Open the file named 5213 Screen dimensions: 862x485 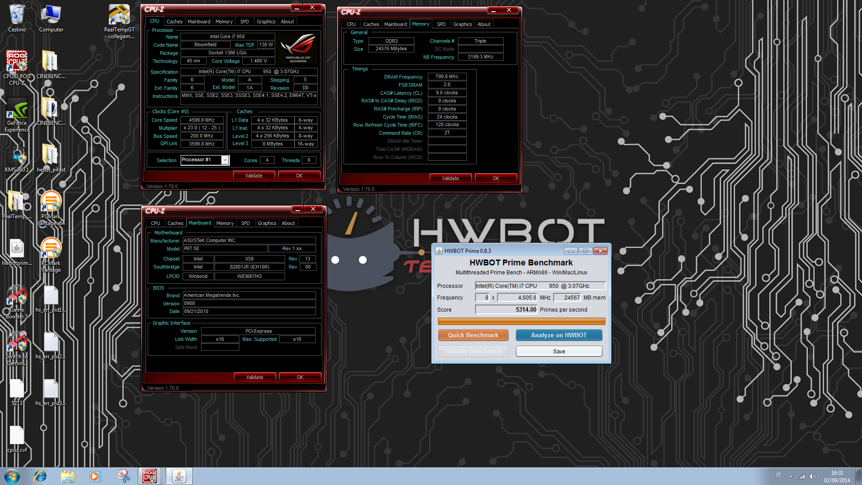(x=17, y=392)
